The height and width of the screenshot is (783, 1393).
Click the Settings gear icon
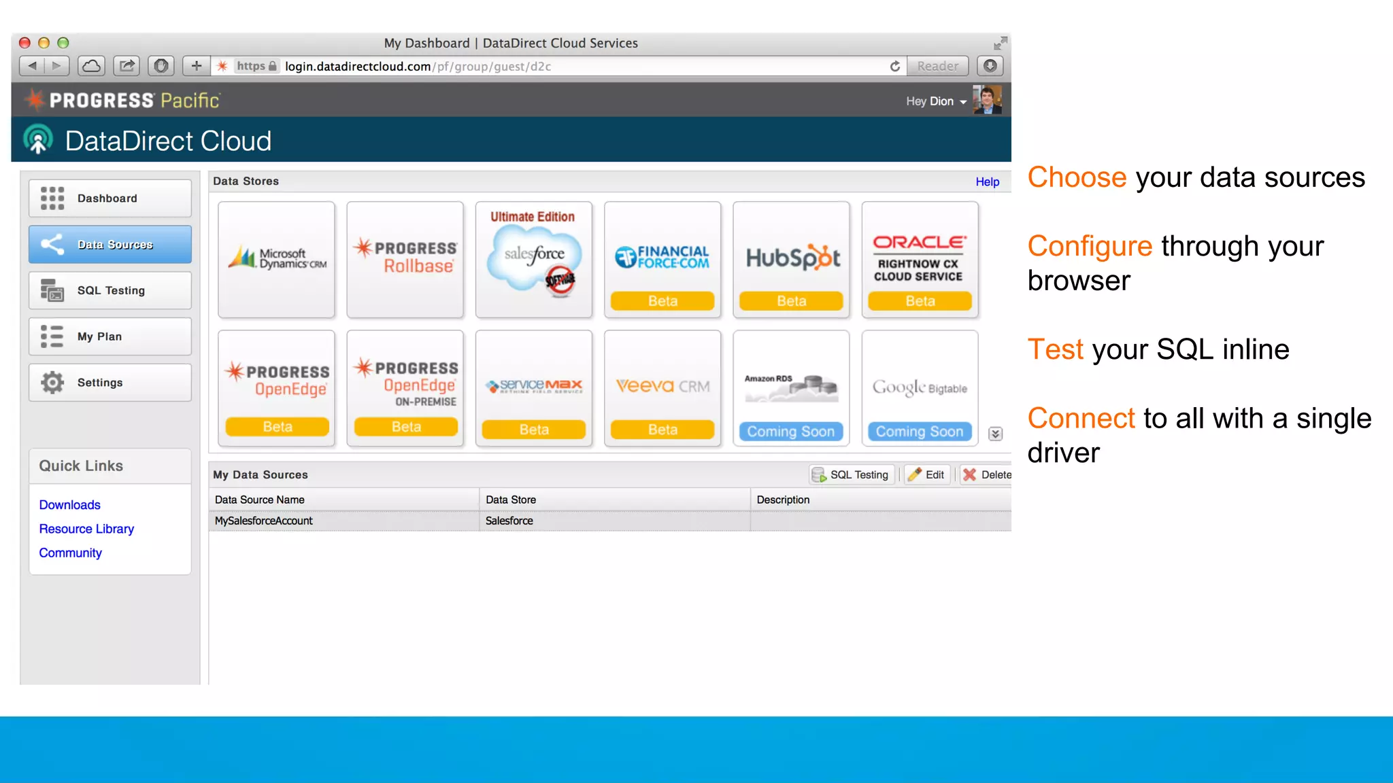click(52, 383)
